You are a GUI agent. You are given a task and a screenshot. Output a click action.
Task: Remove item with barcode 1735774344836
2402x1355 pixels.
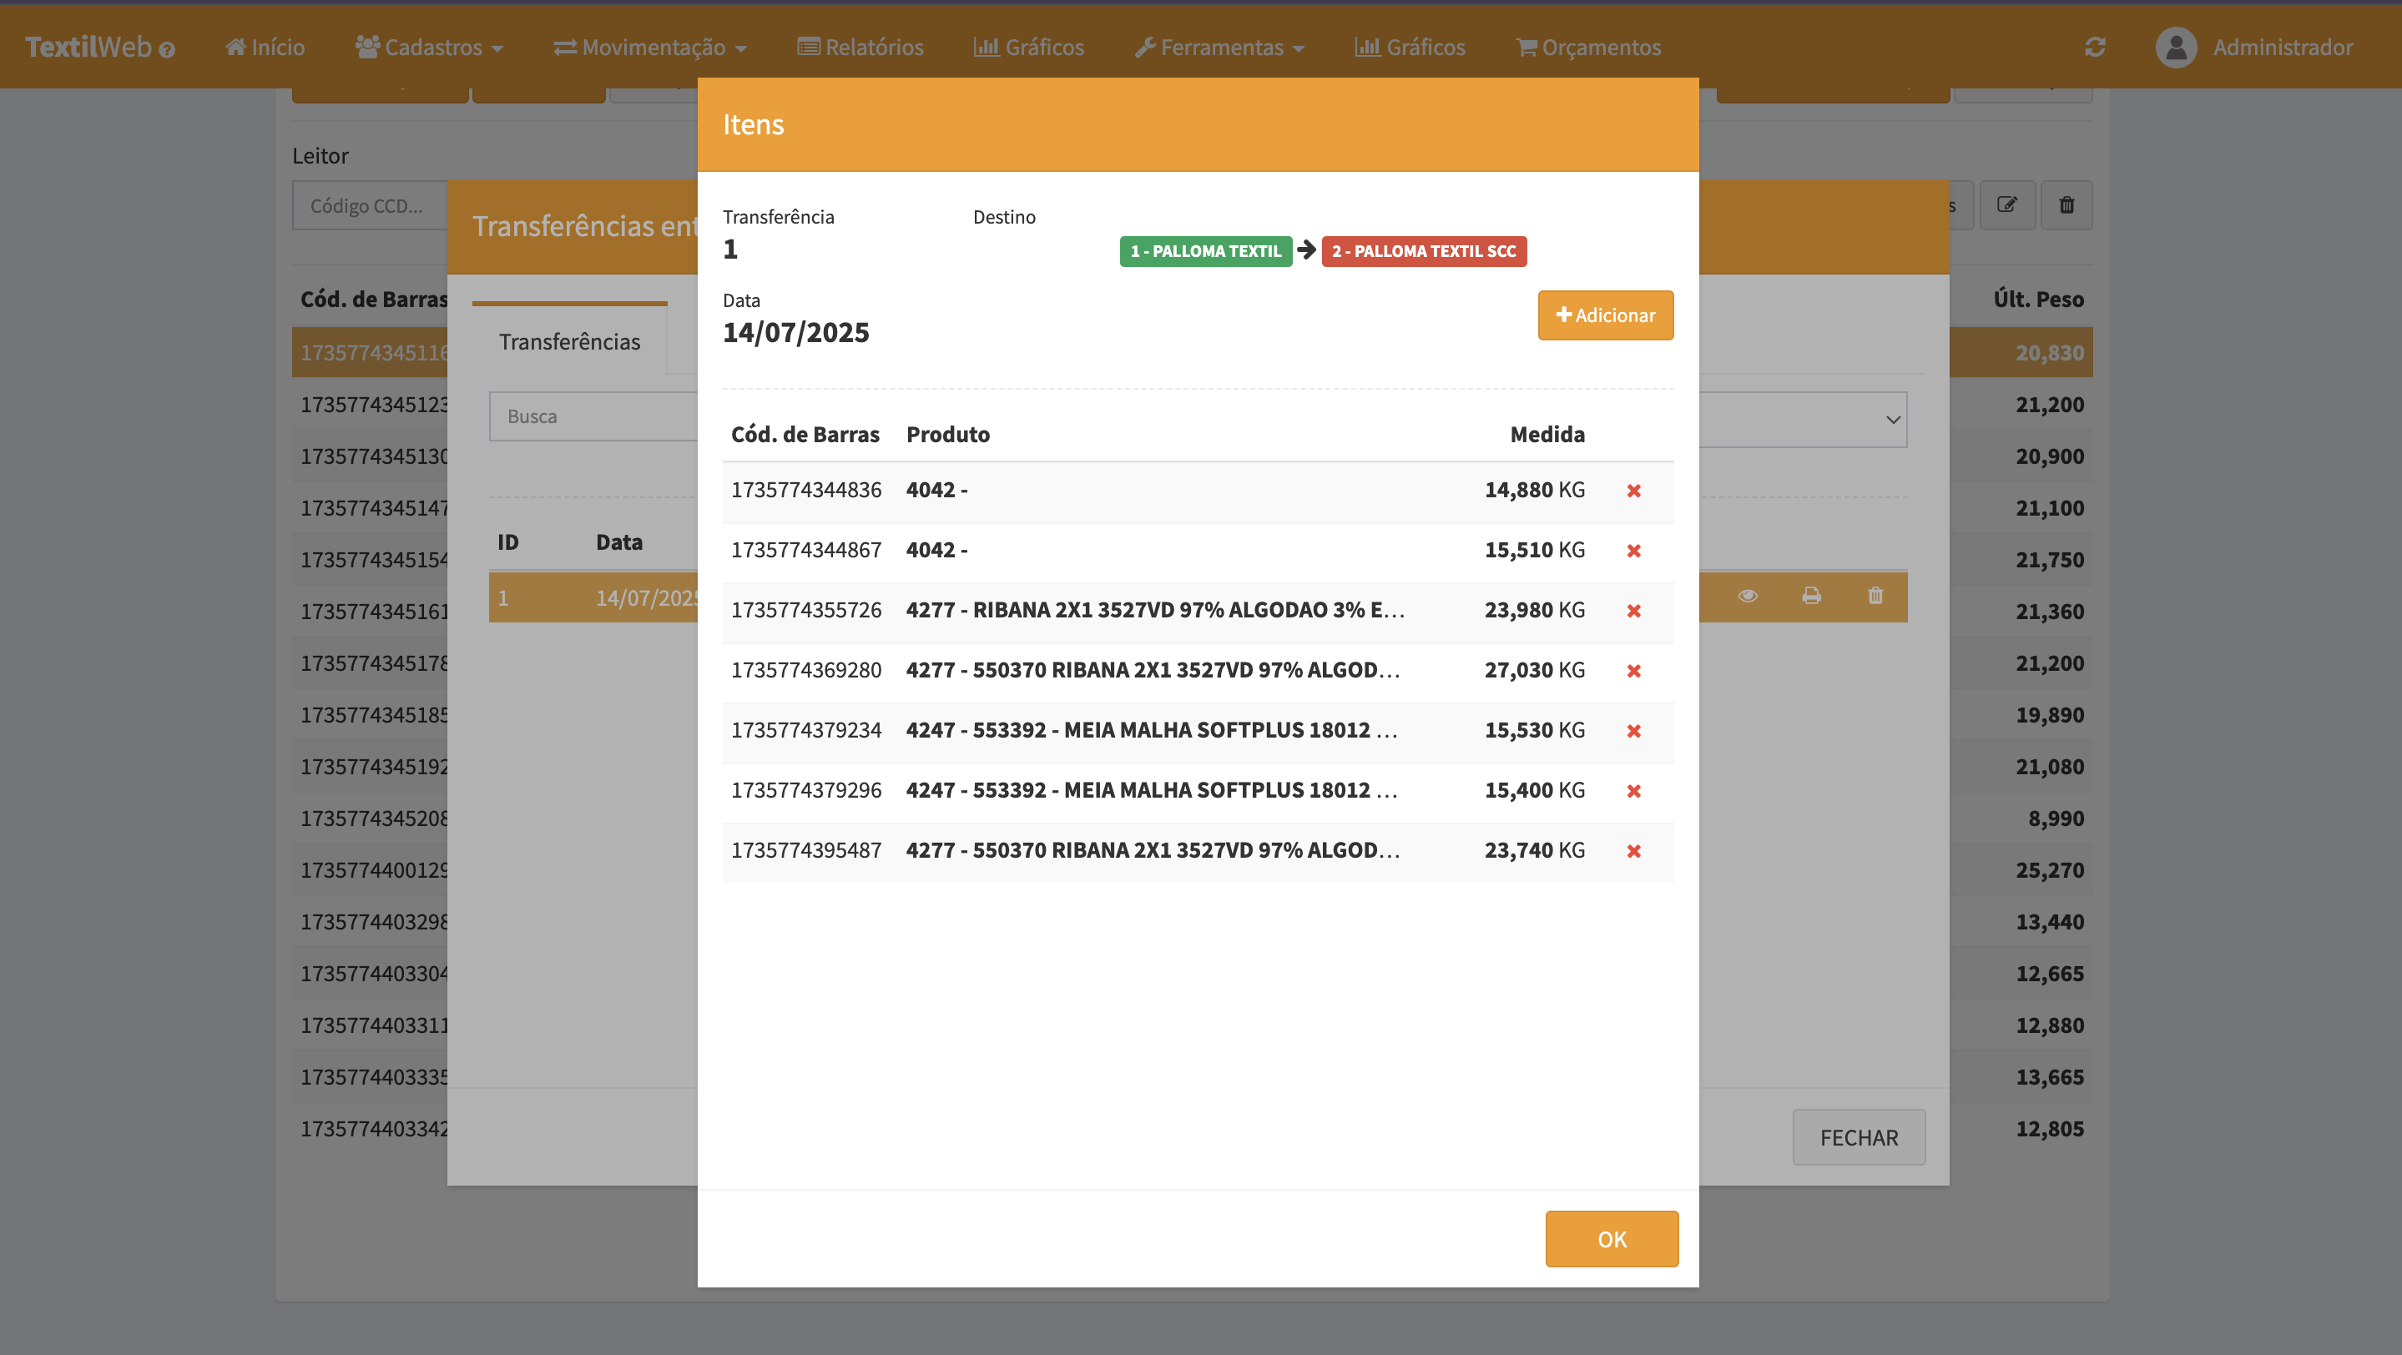pos(1633,491)
